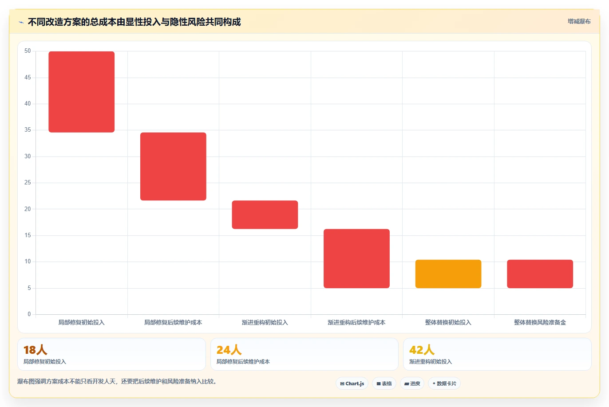Viewport: 609px width, 407px height.
Task: Click the y-axis value 25
Action: click(28, 183)
